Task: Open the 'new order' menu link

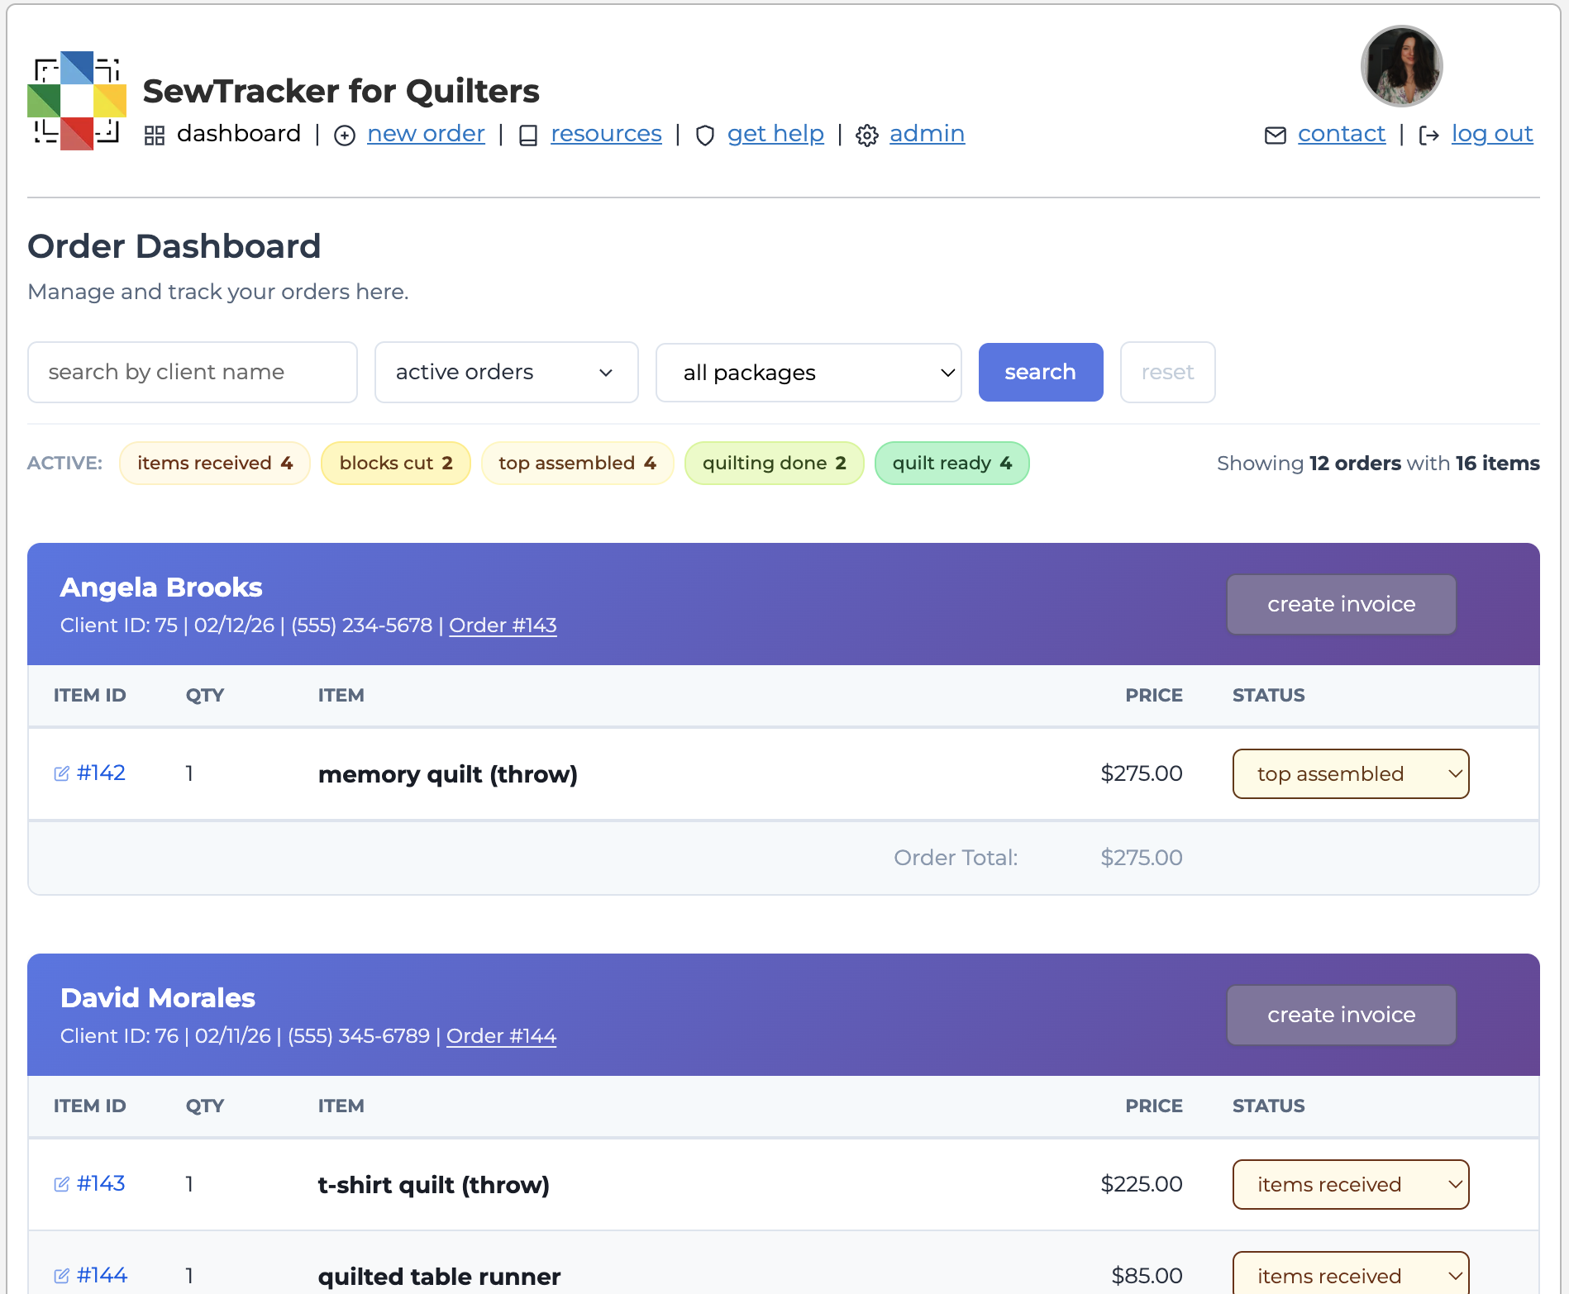Action: tap(426, 133)
